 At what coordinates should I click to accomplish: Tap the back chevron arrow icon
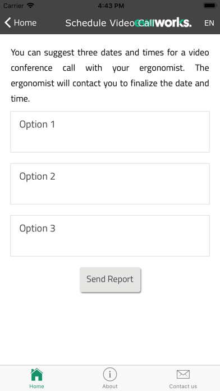[8, 22]
